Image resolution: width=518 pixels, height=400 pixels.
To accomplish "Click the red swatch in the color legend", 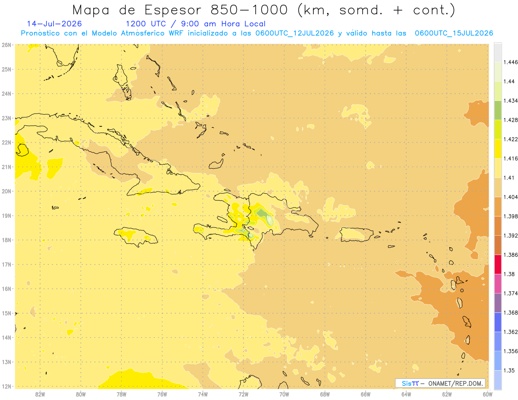I will [x=498, y=264].
